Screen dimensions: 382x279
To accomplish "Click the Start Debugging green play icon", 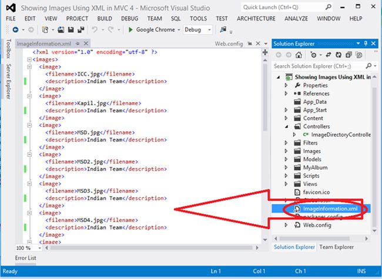I will 130,29.
